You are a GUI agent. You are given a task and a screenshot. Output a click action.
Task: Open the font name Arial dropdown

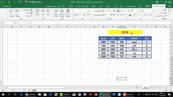coord(140,11)
